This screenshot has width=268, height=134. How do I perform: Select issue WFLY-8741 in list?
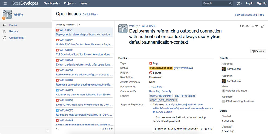coord(84,62)
